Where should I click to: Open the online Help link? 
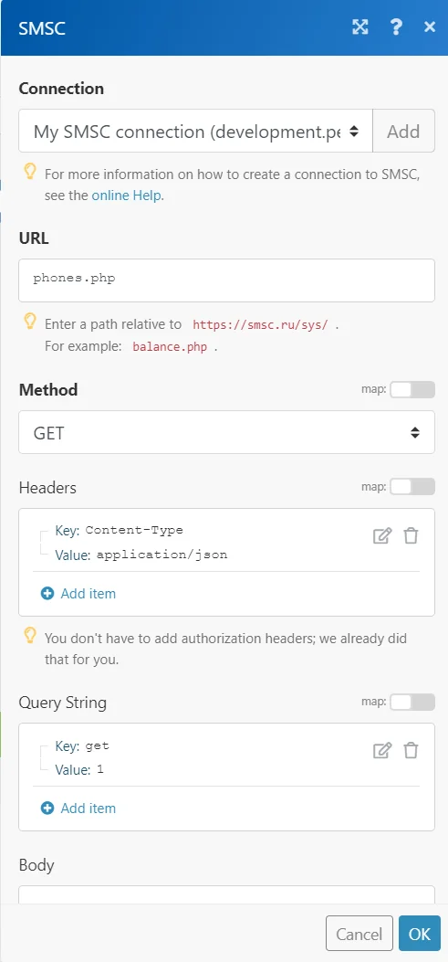pos(128,196)
